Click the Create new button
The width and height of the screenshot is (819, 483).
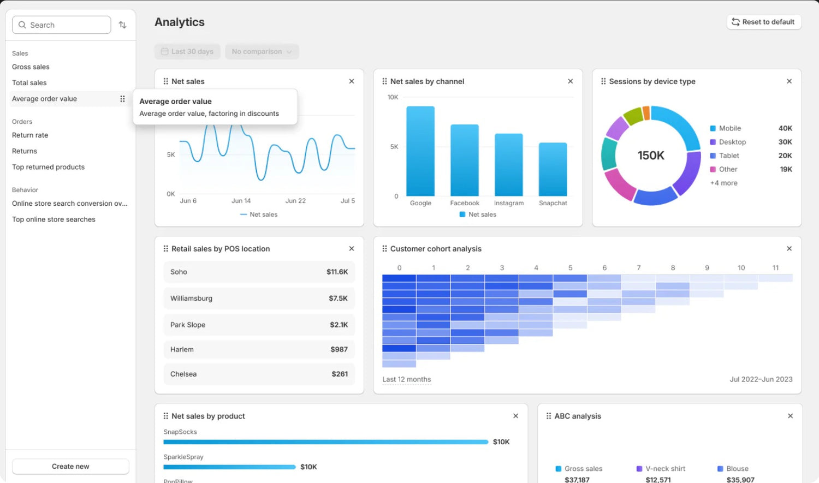[x=70, y=467]
